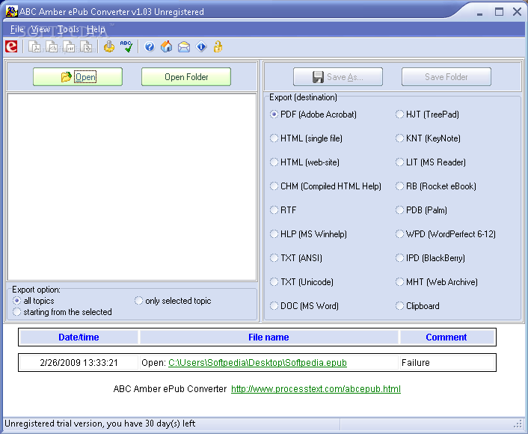Choose the 'all topics' export option
Screen dimensions: 528x434
coord(34,300)
